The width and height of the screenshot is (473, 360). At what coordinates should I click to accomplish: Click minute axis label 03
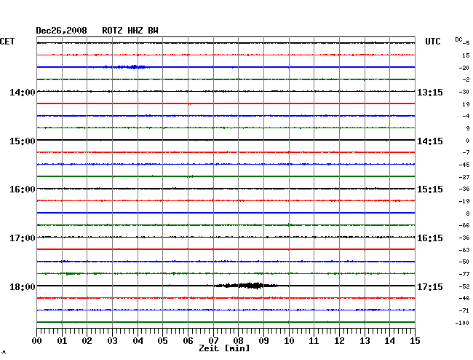coord(112,341)
